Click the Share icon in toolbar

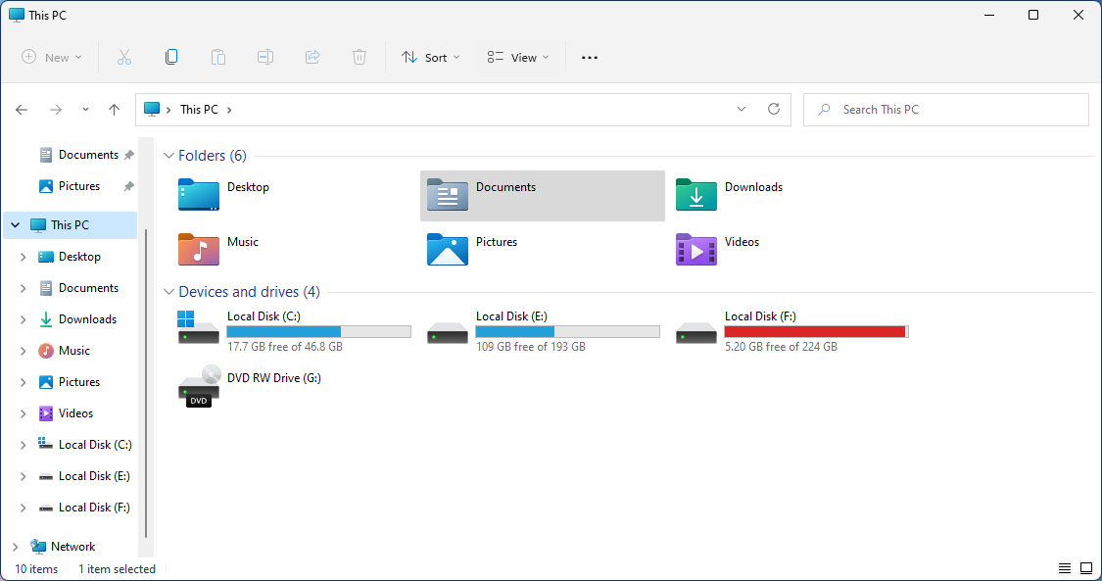(312, 58)
